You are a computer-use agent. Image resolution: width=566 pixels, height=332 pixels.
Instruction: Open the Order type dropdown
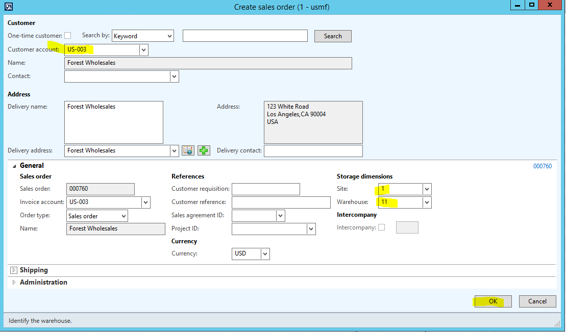point(123,216)
